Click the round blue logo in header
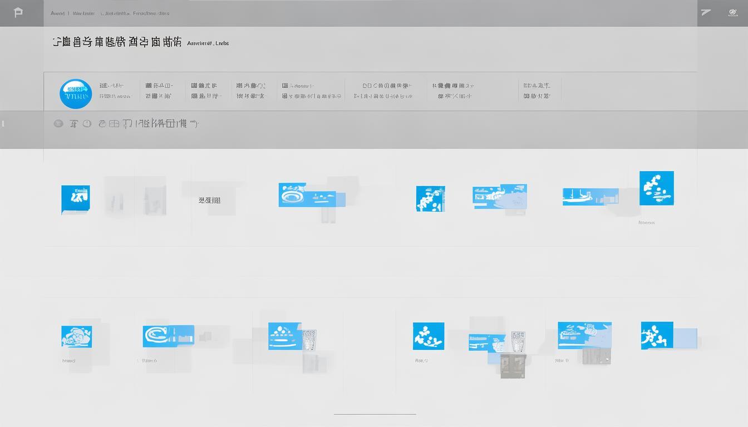The width and height of the screenshot is (748, 427). (x=76, y=93)
